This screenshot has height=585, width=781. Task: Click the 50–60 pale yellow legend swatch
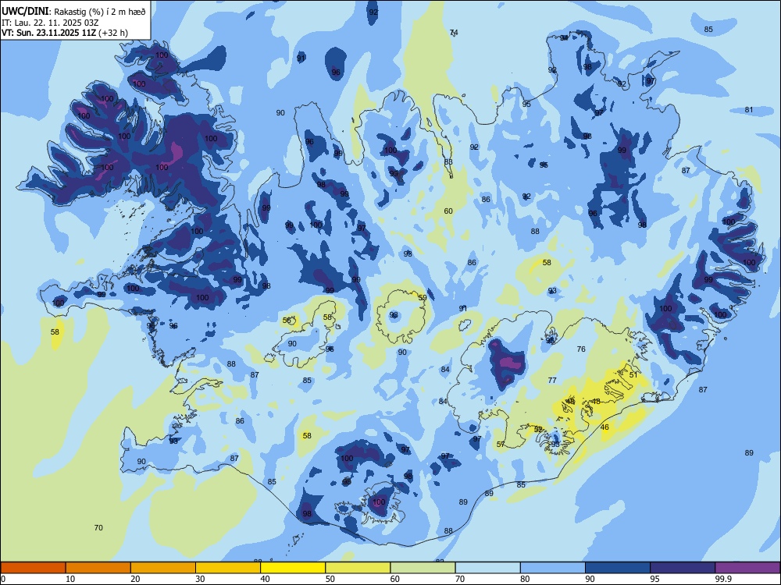358,568
